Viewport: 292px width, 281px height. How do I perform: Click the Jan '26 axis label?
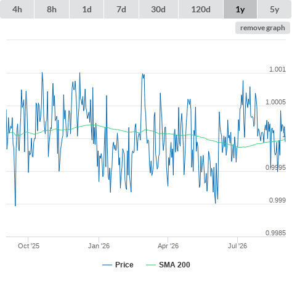click(x=99, y=246)
